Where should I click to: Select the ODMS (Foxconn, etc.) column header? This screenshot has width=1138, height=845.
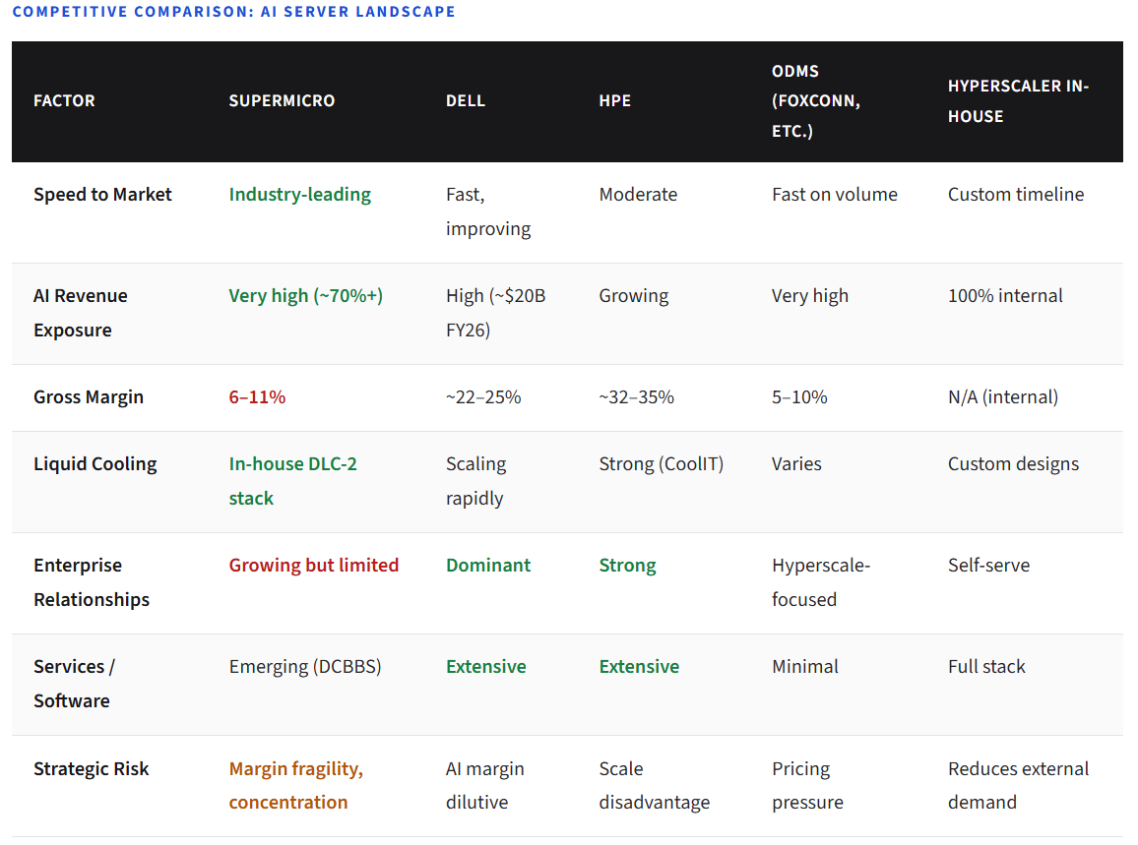tap(816, 100)
